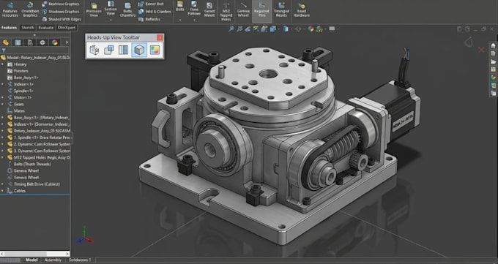Toggle the shaded cube display style
This screenshot has height=264, width=498.
click(x=139, y=50)
